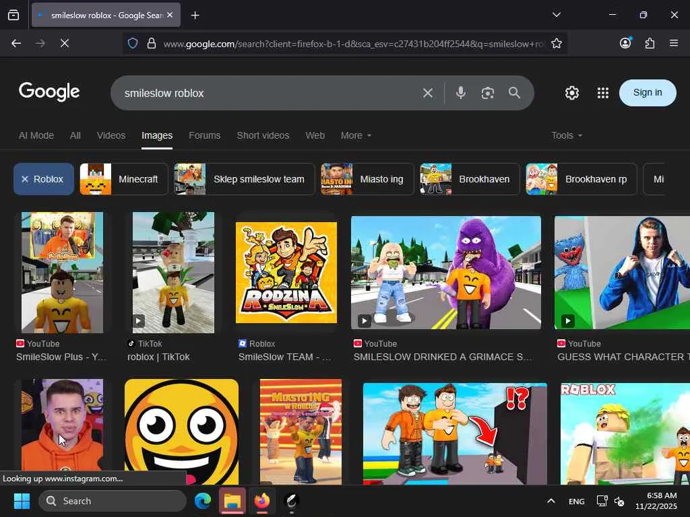690x517 pixels.
Task: Apply Sklep smileslow team filter chip
Action: (x=244, y=179)
